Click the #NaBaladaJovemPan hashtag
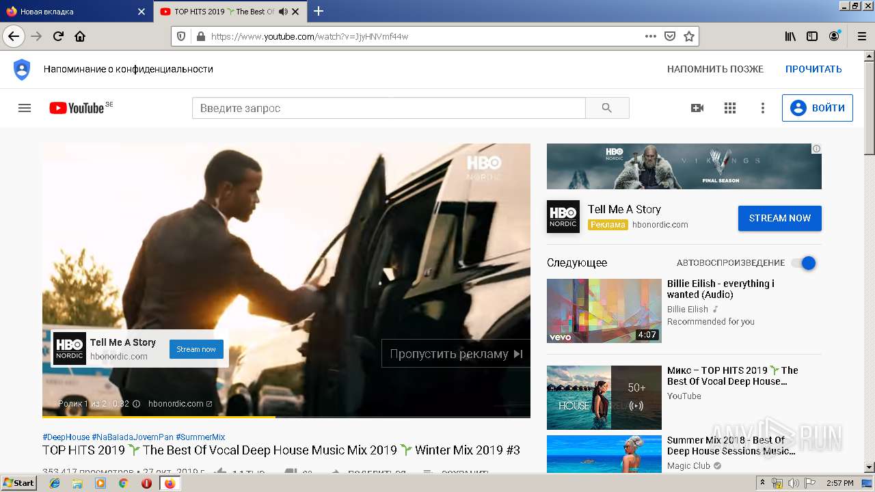Image resolution: width=875 pixels, height=492 pixels. [133, 437]
